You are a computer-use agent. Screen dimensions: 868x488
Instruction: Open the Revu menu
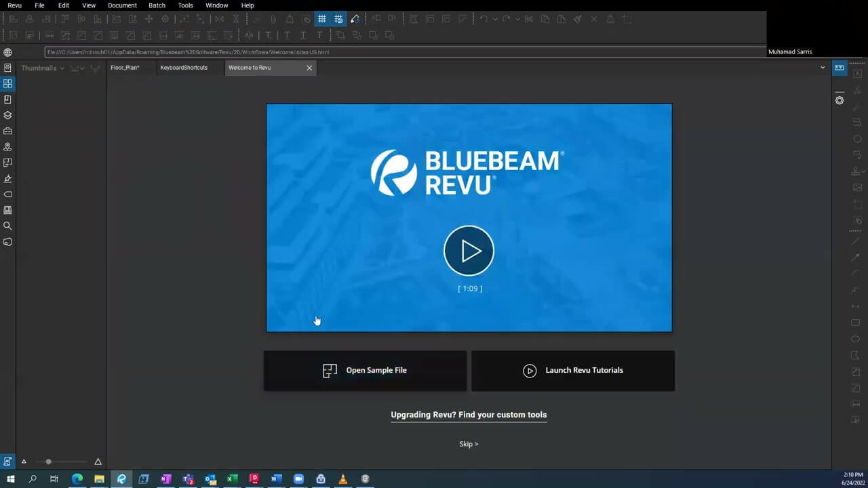[x=14, y=5]
